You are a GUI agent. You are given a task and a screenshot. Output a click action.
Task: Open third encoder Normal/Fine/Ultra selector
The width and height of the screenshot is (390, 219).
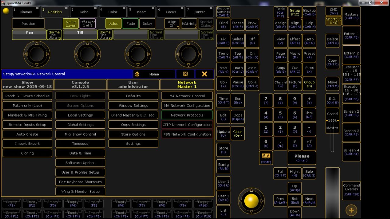tap(156, 35)
